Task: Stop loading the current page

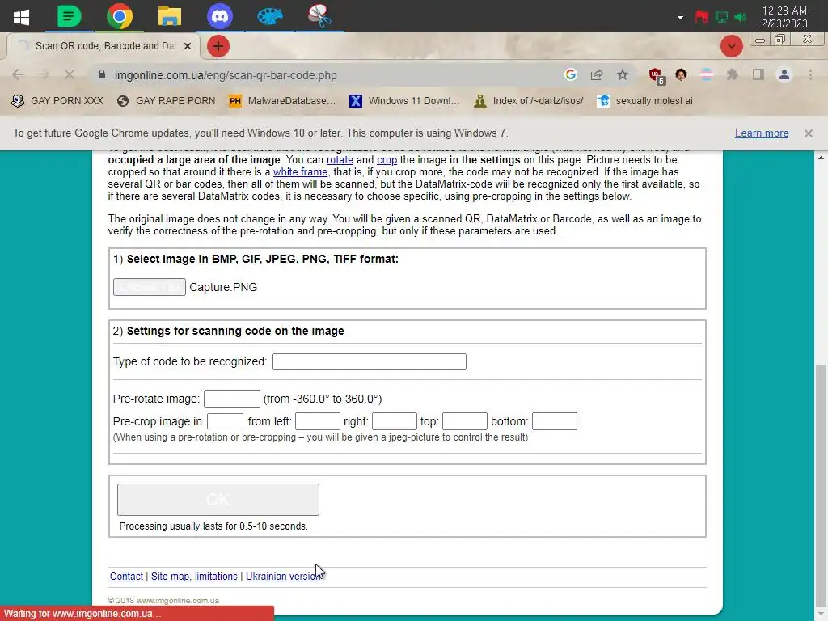Action: click(x=70, y=75)
